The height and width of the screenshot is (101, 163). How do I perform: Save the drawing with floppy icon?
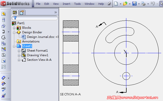point(134,4)
